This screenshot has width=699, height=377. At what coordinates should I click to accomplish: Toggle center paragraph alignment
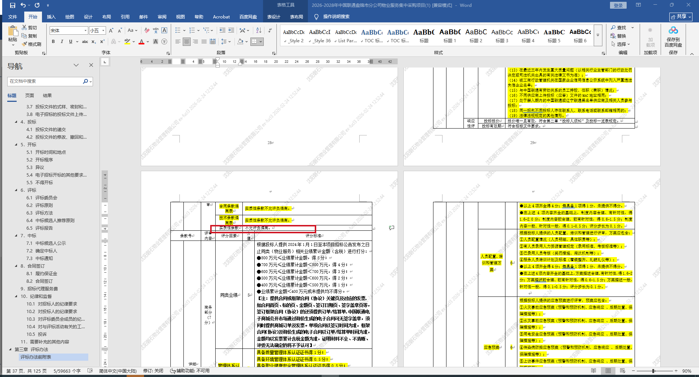(187, 42)
